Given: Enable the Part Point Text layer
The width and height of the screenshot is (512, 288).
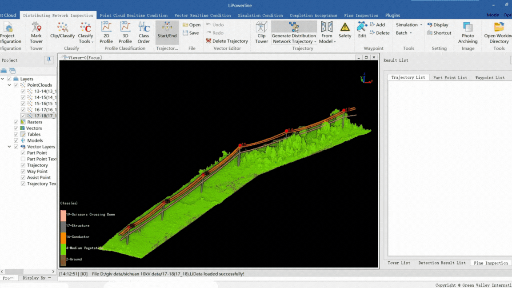Looking at the screenshot, I should tap(23, 159).
